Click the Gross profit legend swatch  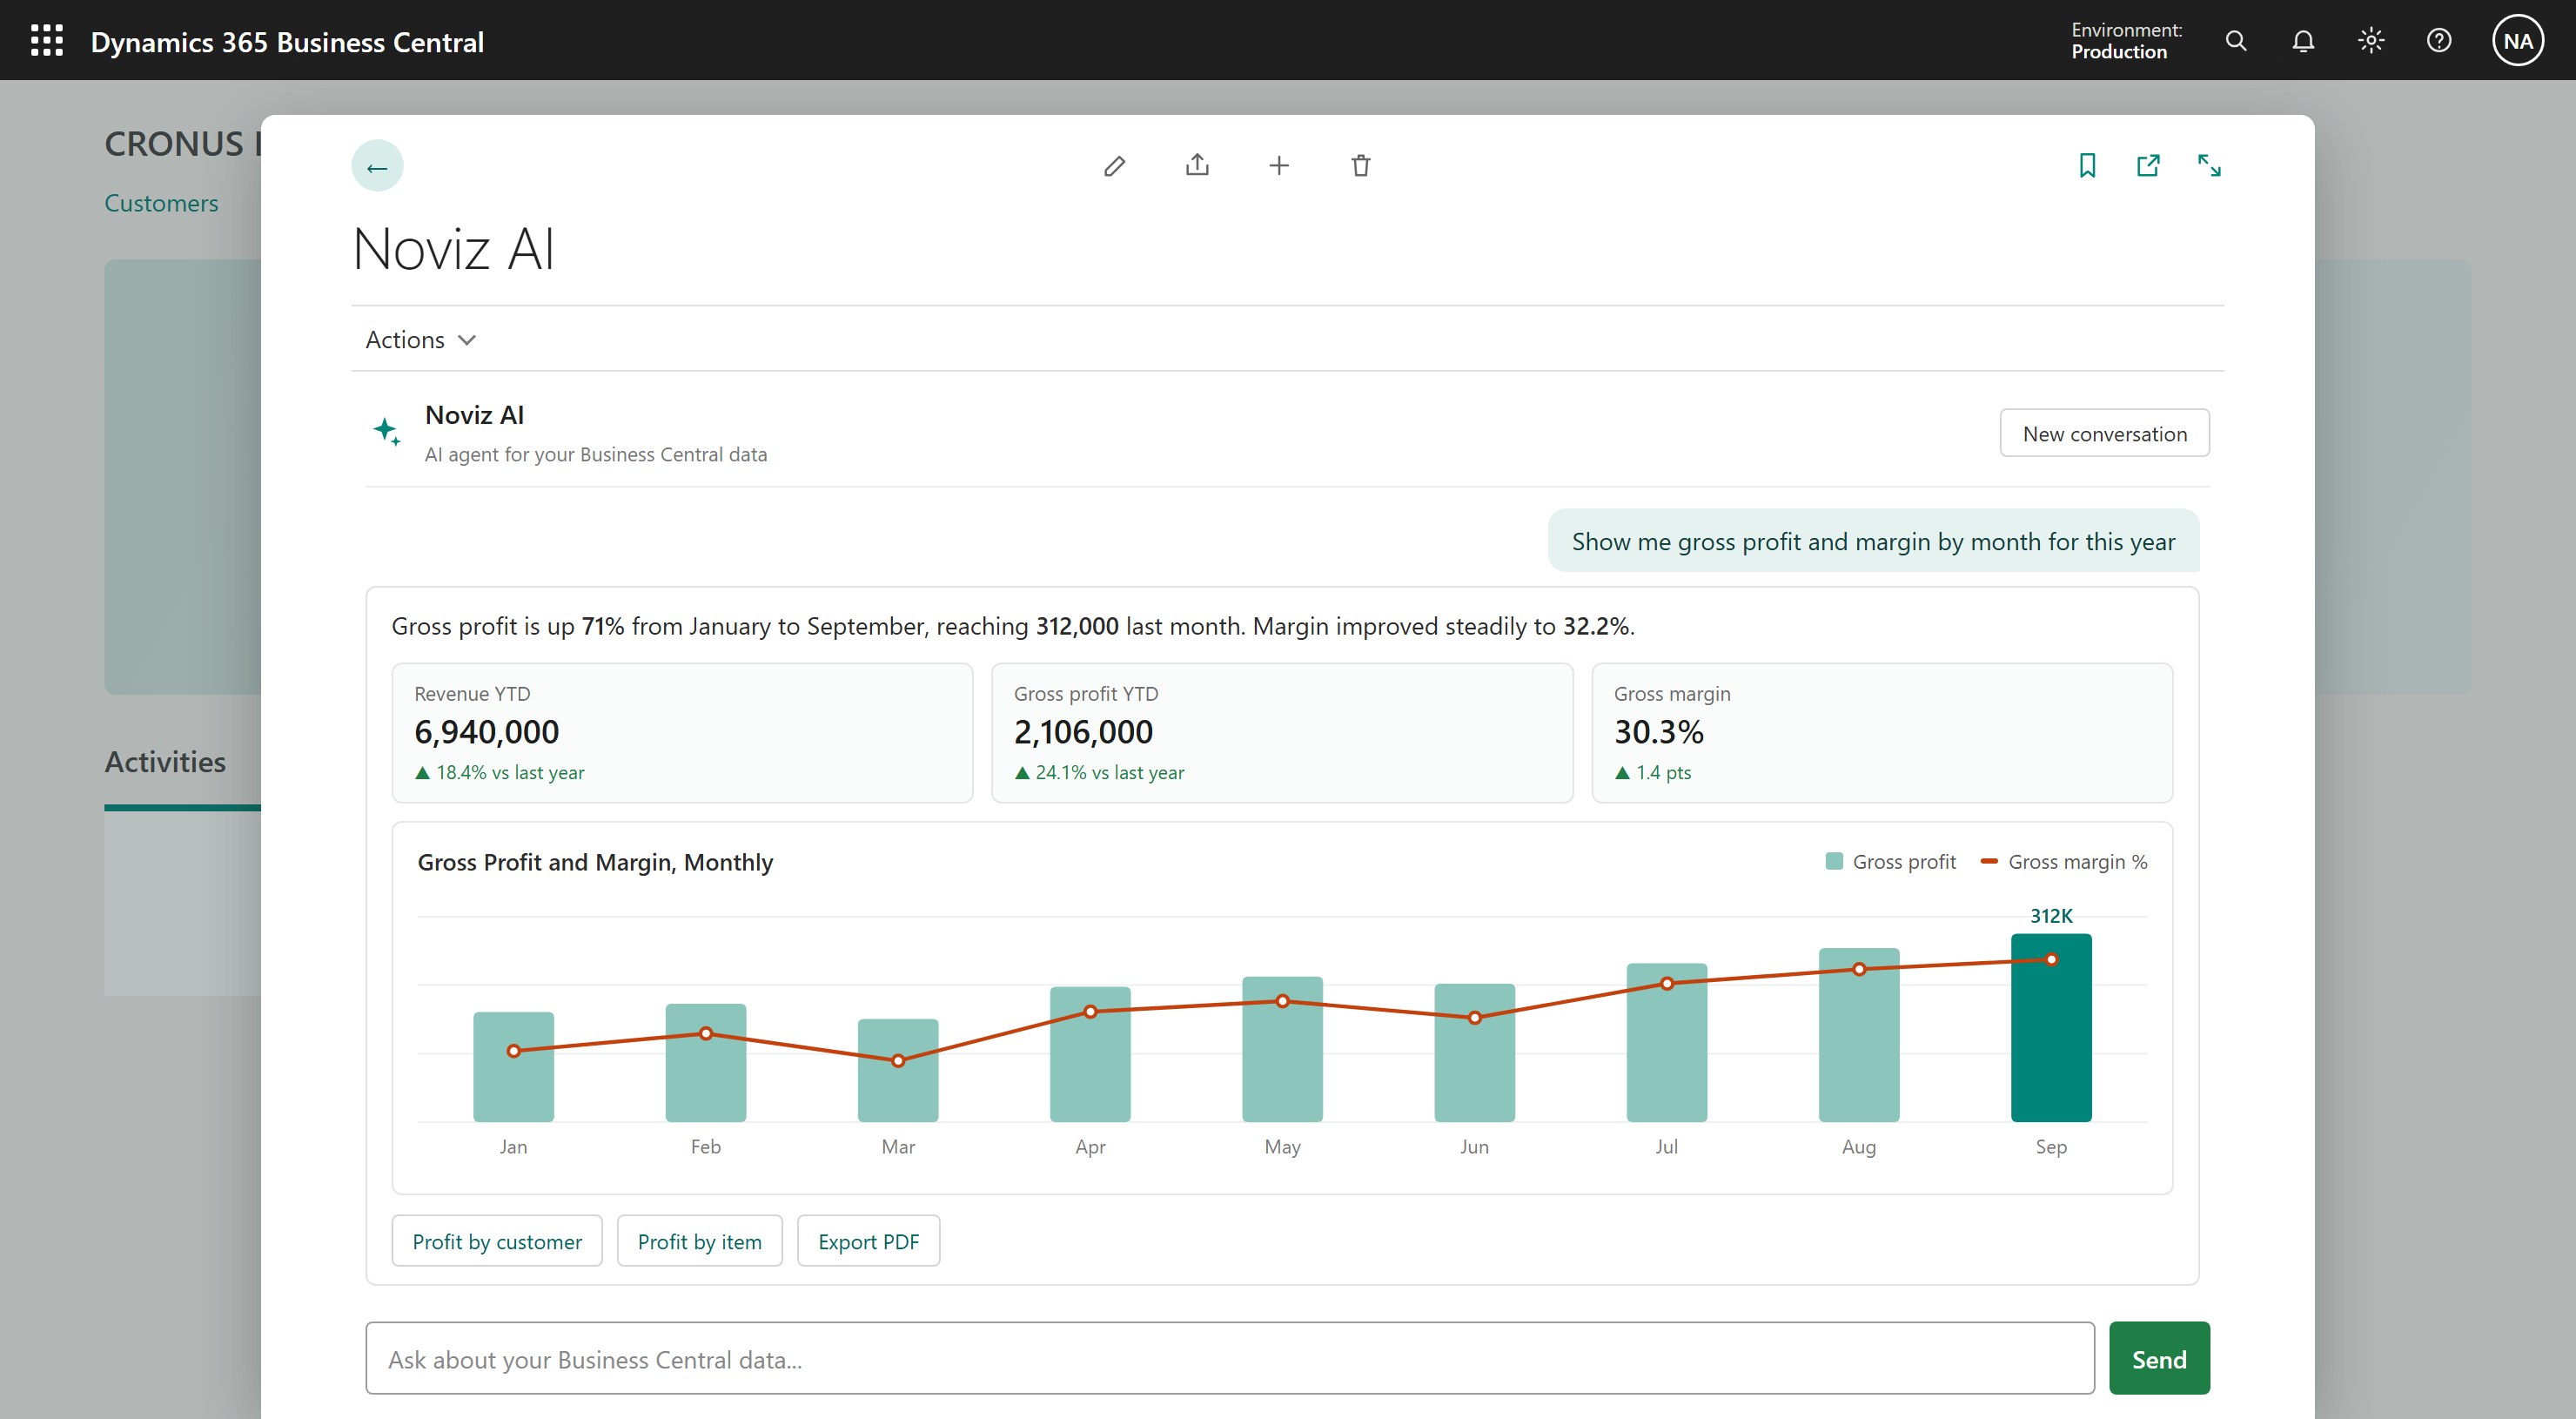[1834, 861]
